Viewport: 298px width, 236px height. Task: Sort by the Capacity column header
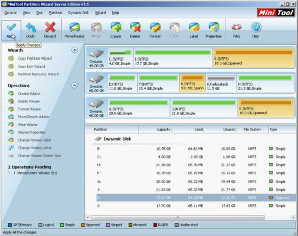155,129
